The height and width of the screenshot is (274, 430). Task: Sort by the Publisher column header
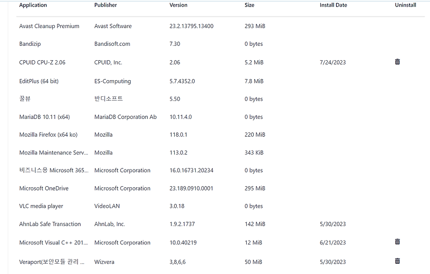[105, 5]
